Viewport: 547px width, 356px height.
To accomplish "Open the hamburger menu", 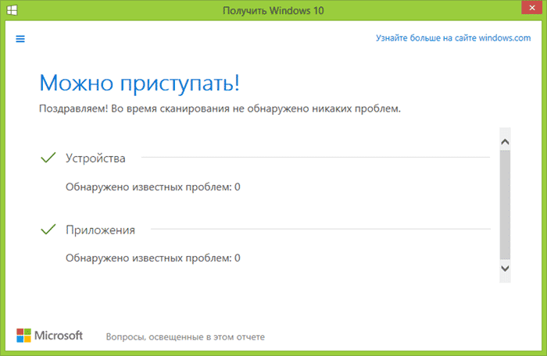I will pos(20,38).
